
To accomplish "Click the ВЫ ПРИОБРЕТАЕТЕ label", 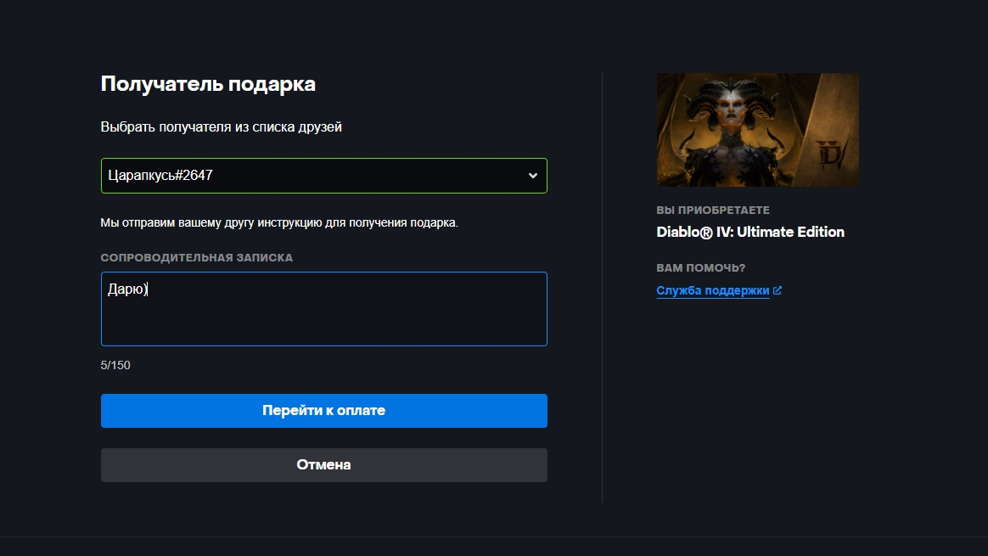I will pyautogui.click(x=713, y=210).
